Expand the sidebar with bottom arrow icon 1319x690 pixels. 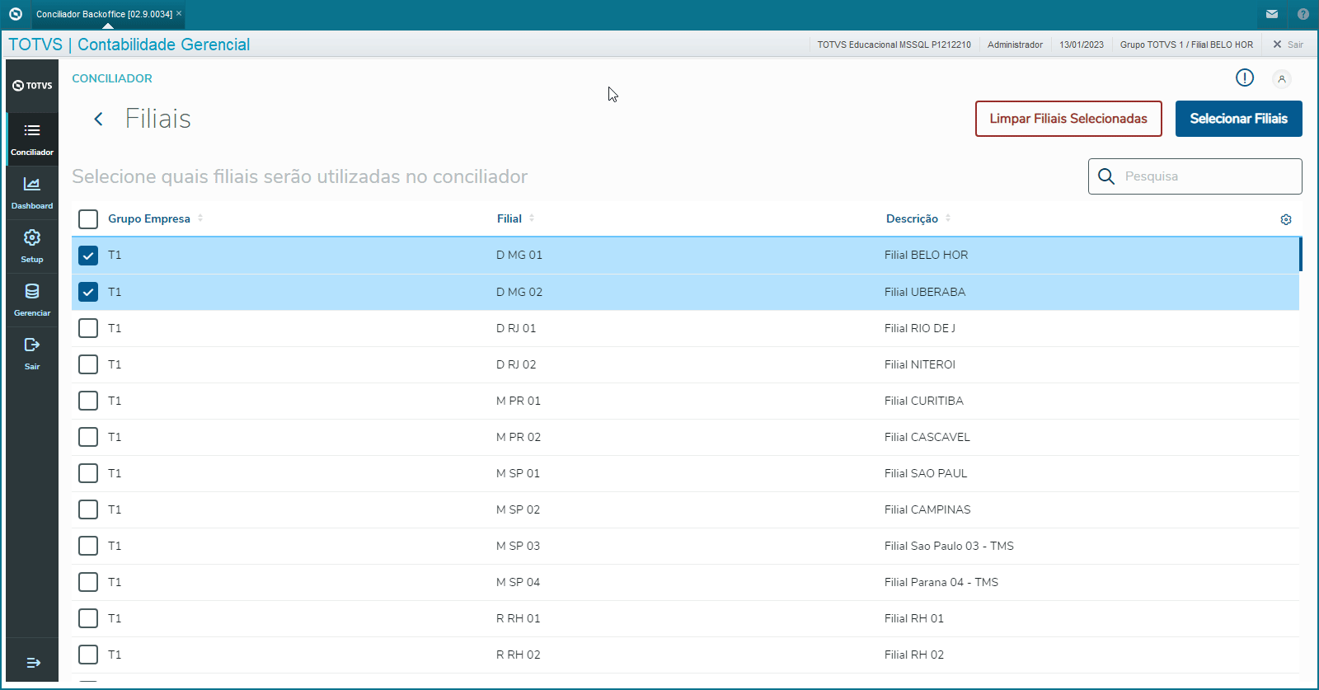[x=33, y=663]
